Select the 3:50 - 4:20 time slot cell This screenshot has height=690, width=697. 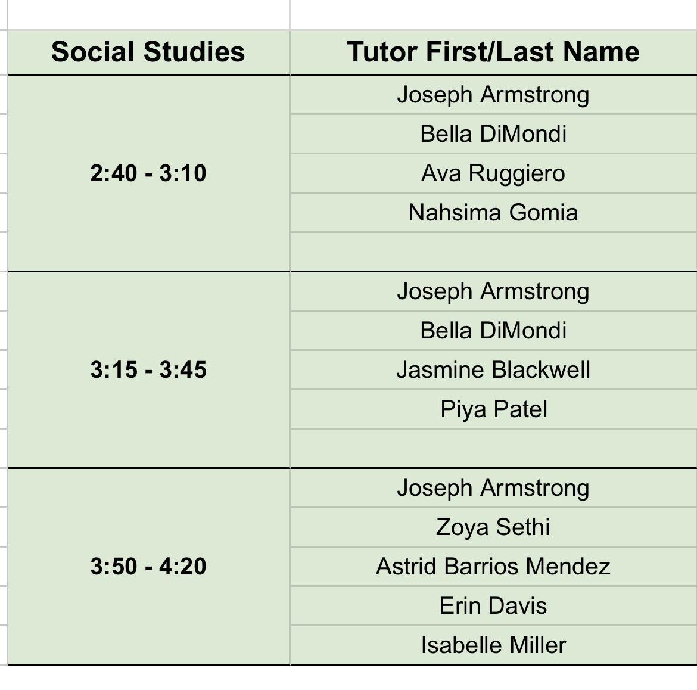[x=148, y=566]
